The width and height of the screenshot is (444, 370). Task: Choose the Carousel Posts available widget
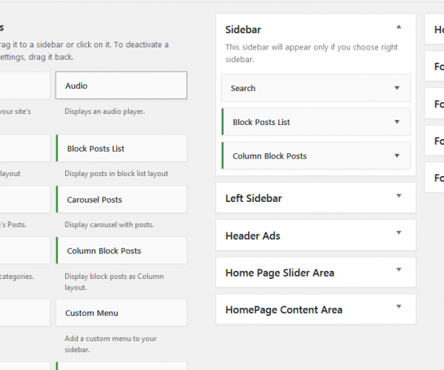click(x=121, y=200)
